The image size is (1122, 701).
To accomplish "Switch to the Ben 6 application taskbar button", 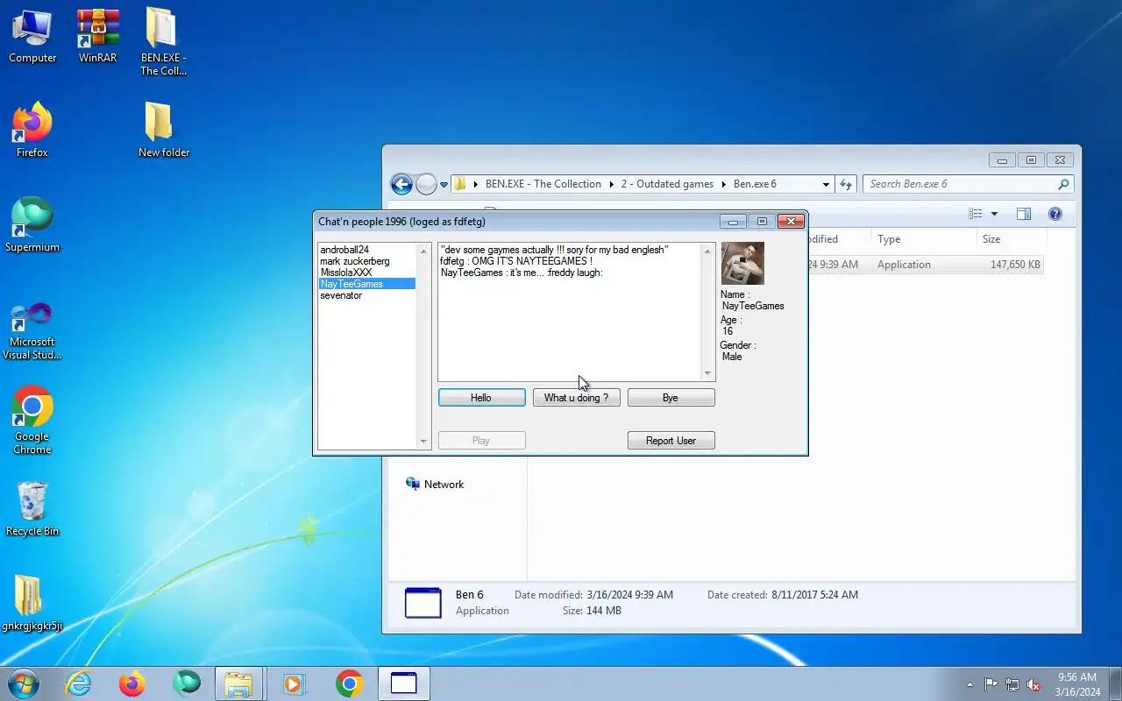I will [x=403, y=683].
